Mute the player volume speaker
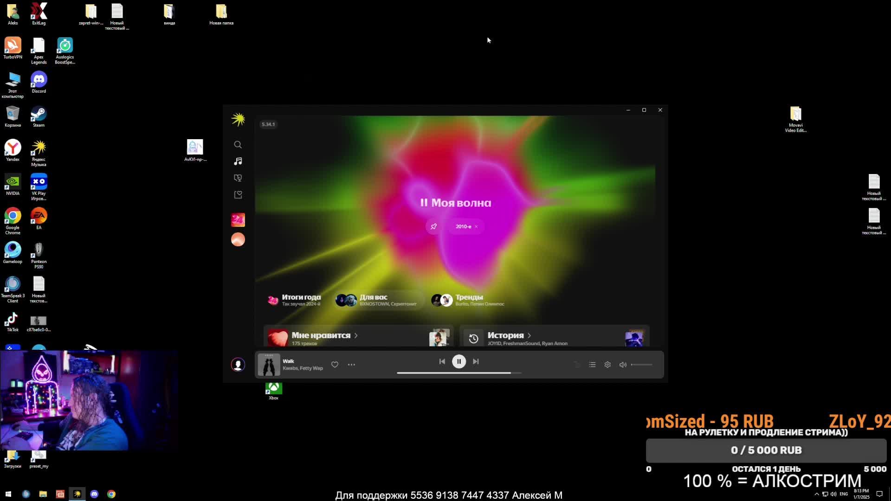This screenshot has width=891, height=501. [x=623, y=365]
